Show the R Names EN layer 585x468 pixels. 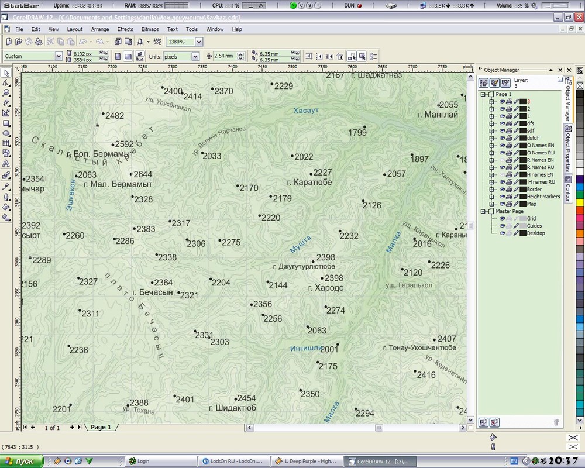point(501,160)
